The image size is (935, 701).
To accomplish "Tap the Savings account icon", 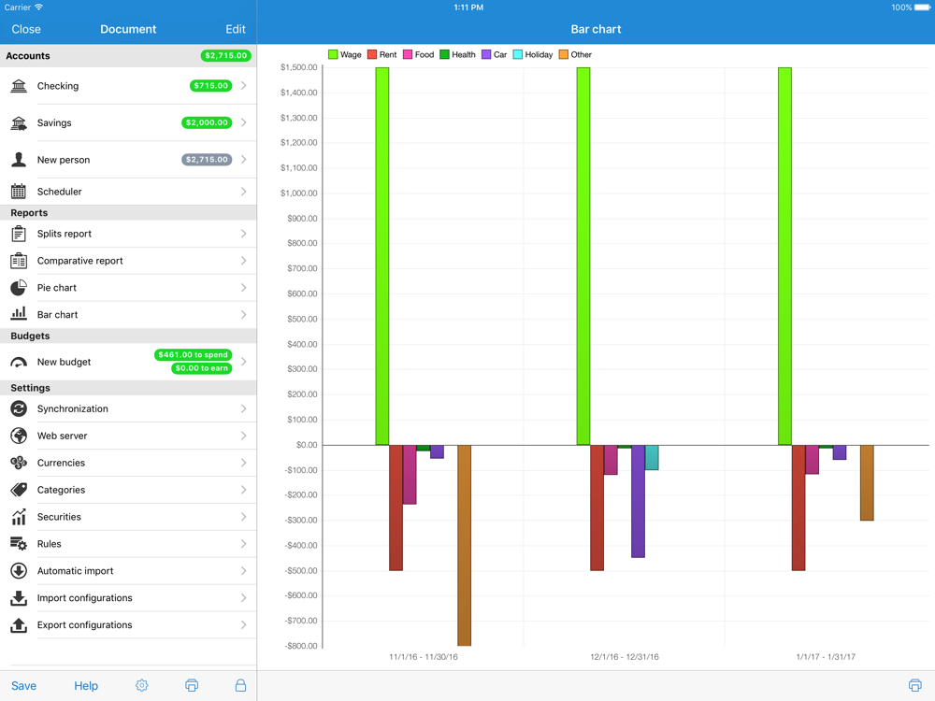I will pos(19,122).
